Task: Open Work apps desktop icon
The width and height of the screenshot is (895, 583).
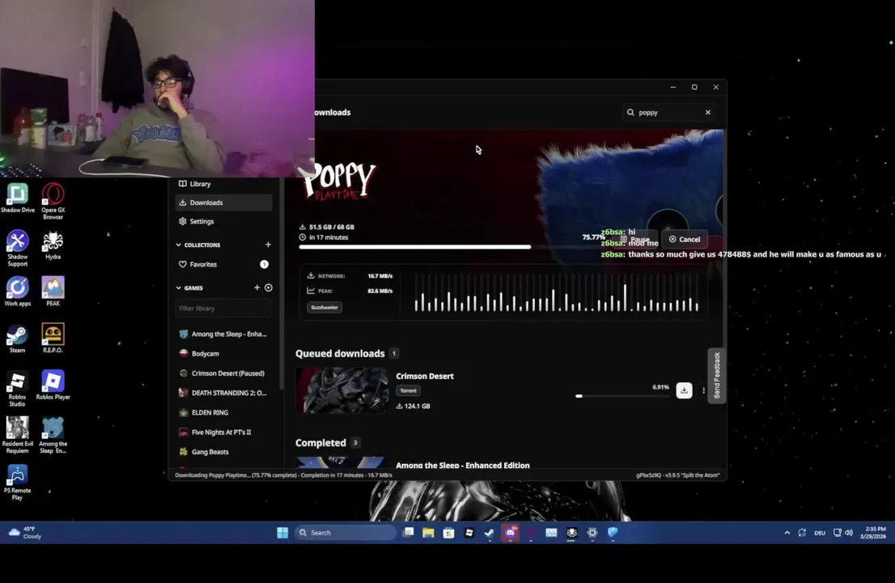Action: point(17,291)
